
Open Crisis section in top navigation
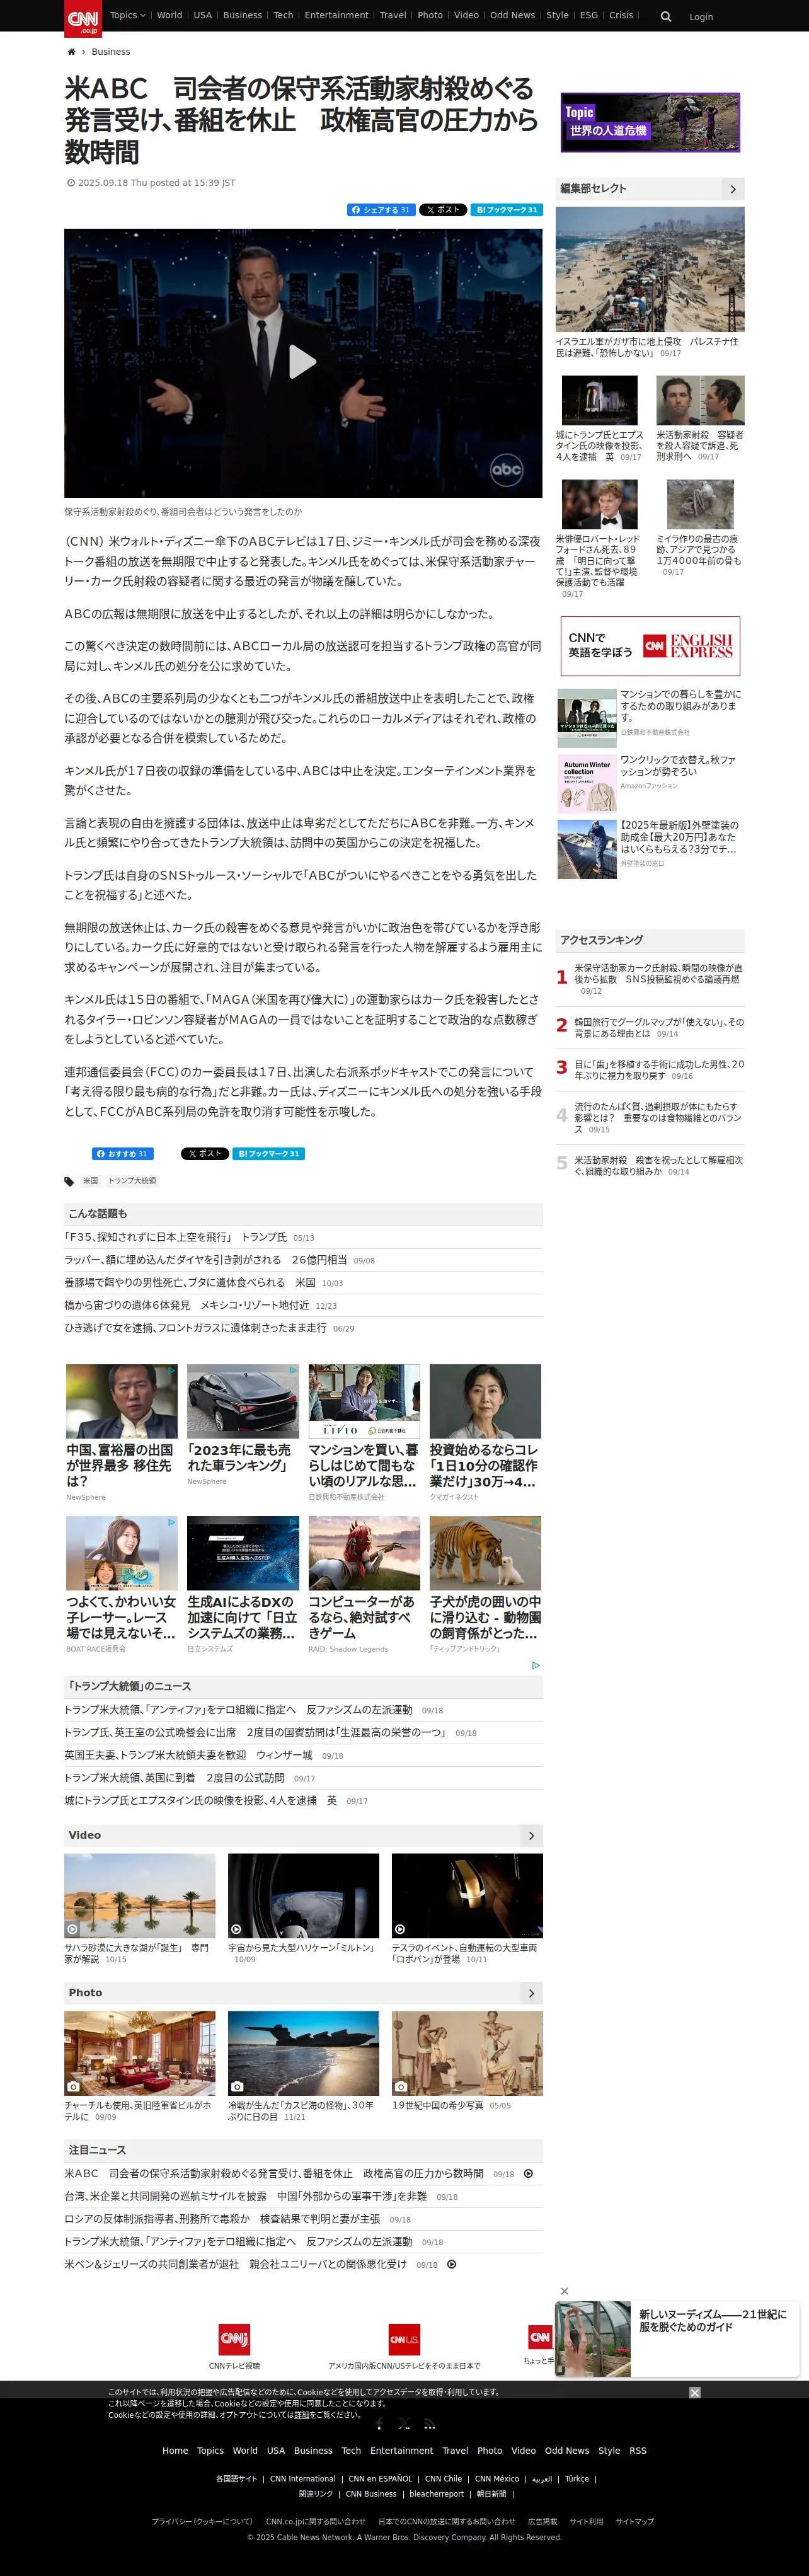click(x=621, y=15)
